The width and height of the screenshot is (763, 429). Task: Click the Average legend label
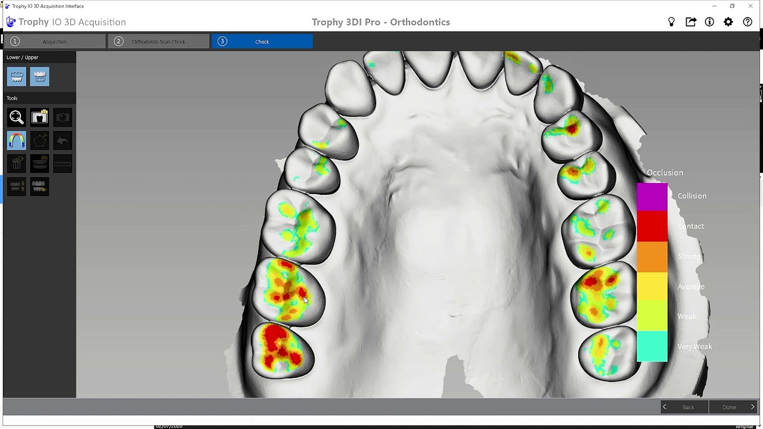(x=691, y=287)
